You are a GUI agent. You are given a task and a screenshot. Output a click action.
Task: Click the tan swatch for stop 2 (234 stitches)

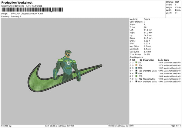coord(136,65)
